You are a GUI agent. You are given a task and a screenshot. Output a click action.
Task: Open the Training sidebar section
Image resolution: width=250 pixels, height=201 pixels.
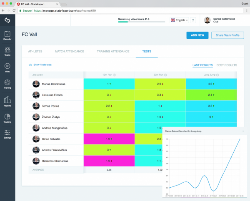tap(7, 84)
